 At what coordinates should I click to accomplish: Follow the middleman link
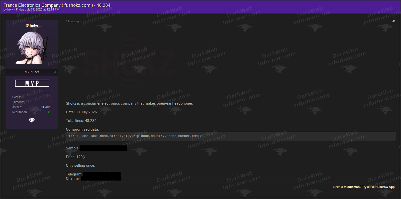pos(352,187)
